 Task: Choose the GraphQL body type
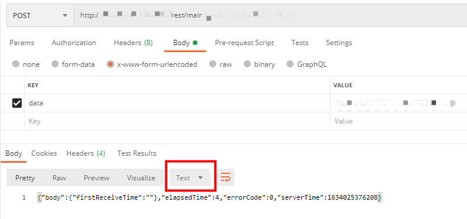click(306, 64)
